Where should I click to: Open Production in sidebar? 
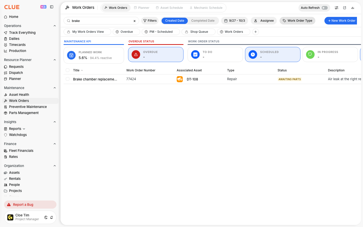point(17,51)
